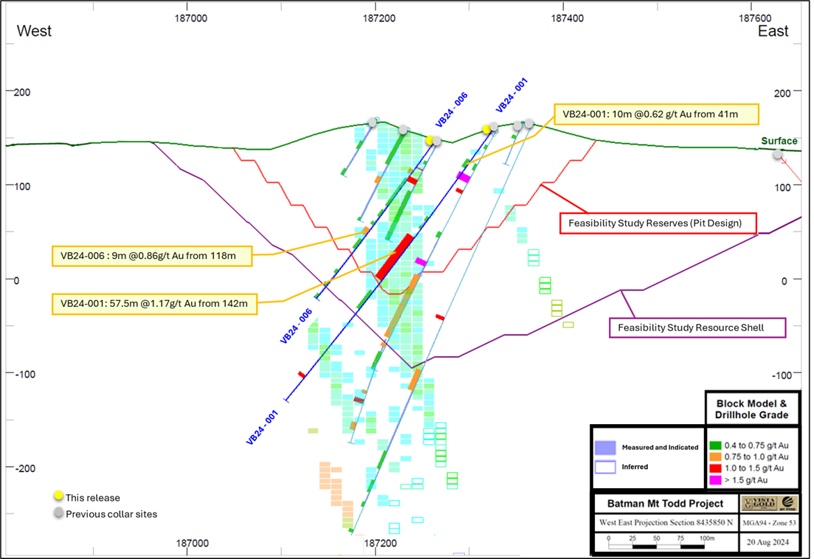The width and height of the screenshot is (814, 559).
Task: Select the orange 0.75 to 1.0 g/t Au swatch
Action: click(x=714, y=456)
